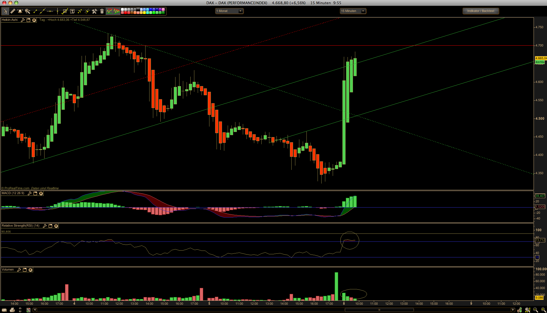Click the envelope email icon

[x=4, y=310]
